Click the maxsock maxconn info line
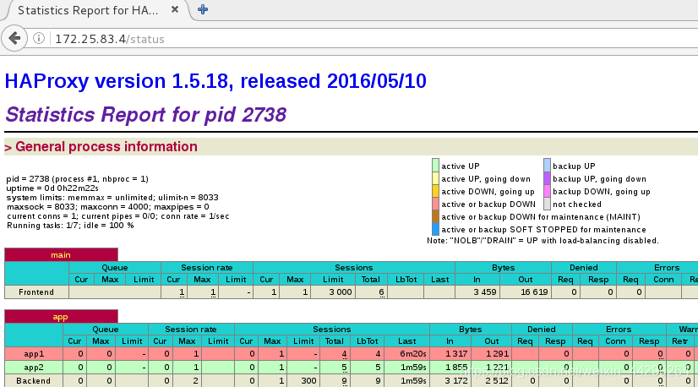The image size is (698, 387). (107, 207)
